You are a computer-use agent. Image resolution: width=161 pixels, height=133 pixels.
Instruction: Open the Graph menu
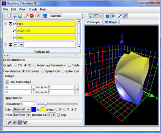point(33,9)
